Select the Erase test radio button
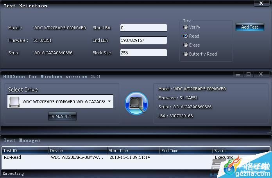 [186, 45]
